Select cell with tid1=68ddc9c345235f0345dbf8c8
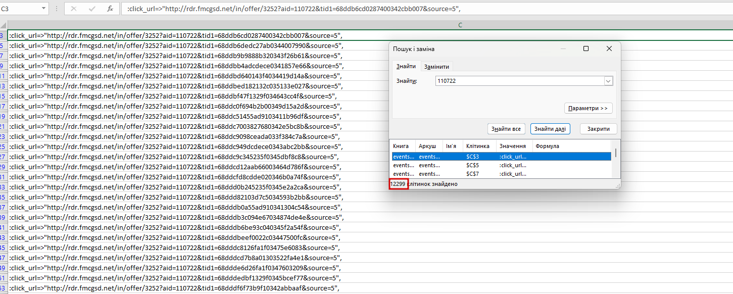The width and height of the screenshot is (733, 294). [370, 157]
